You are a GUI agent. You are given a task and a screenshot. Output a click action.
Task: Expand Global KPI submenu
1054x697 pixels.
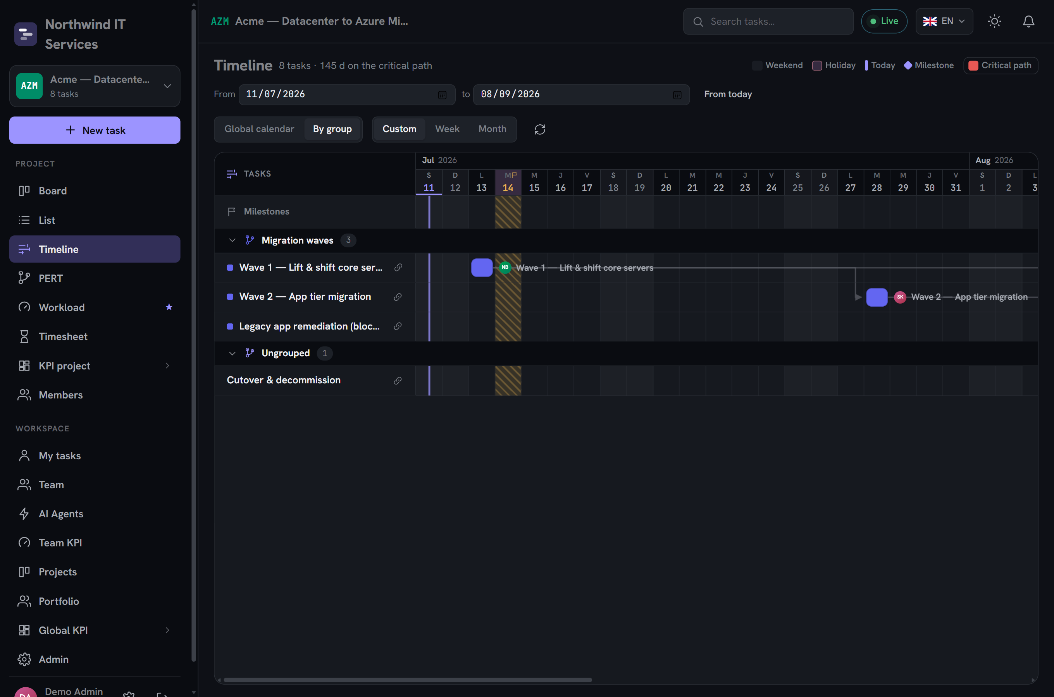(167, 630)
